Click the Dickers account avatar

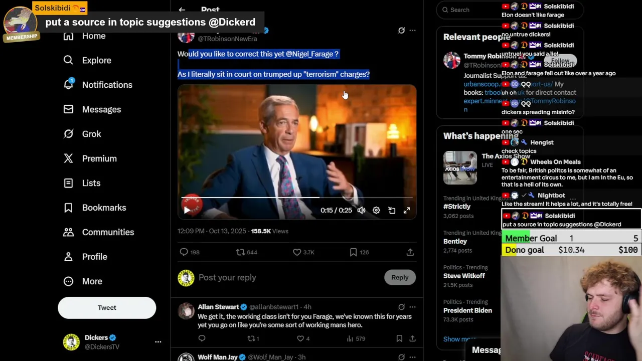pos(71,342)
